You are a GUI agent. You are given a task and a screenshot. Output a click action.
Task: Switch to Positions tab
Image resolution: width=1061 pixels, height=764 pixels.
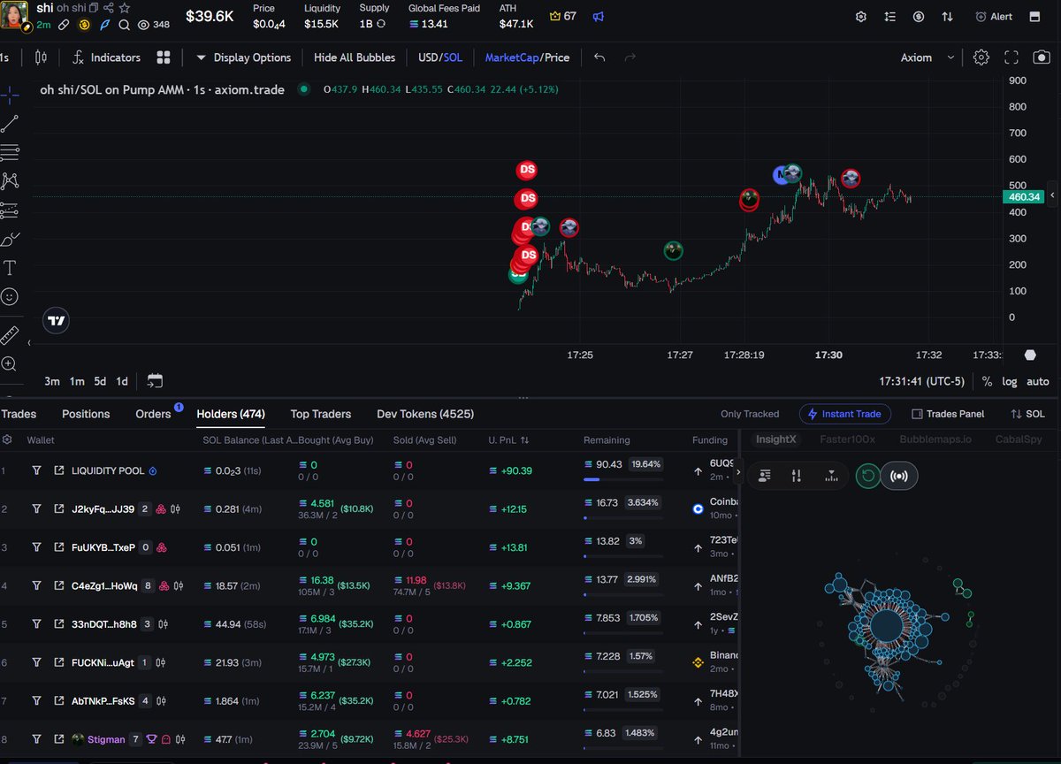(86, 414)
